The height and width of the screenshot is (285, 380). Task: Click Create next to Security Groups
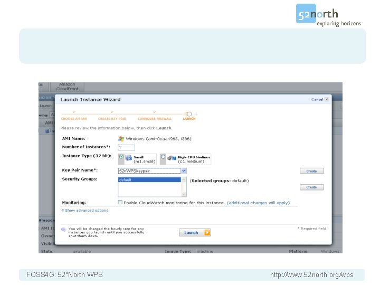pos(312,187)
